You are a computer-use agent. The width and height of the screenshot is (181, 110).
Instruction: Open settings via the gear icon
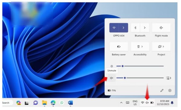pyautogui.click(x=170, y=90)
